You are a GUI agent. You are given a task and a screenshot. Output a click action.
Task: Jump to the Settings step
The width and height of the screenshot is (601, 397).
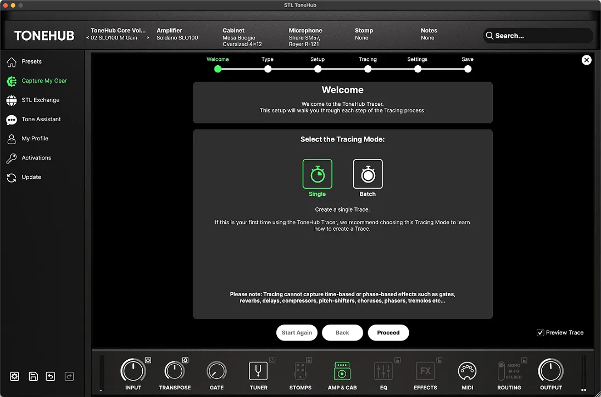418,69
